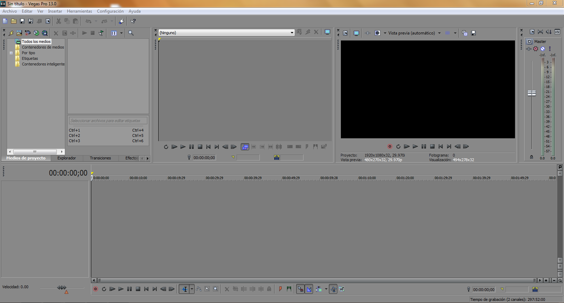This screenshot has height=303, width=564.
Task: Select the Normal edit tool
Action: tap(184, 289)
